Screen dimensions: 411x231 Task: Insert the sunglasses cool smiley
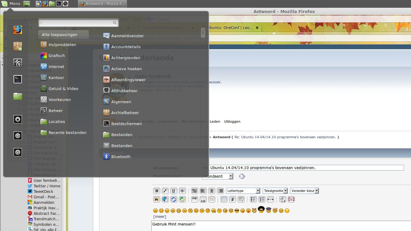pyautogui.click(x=237, y=211)
